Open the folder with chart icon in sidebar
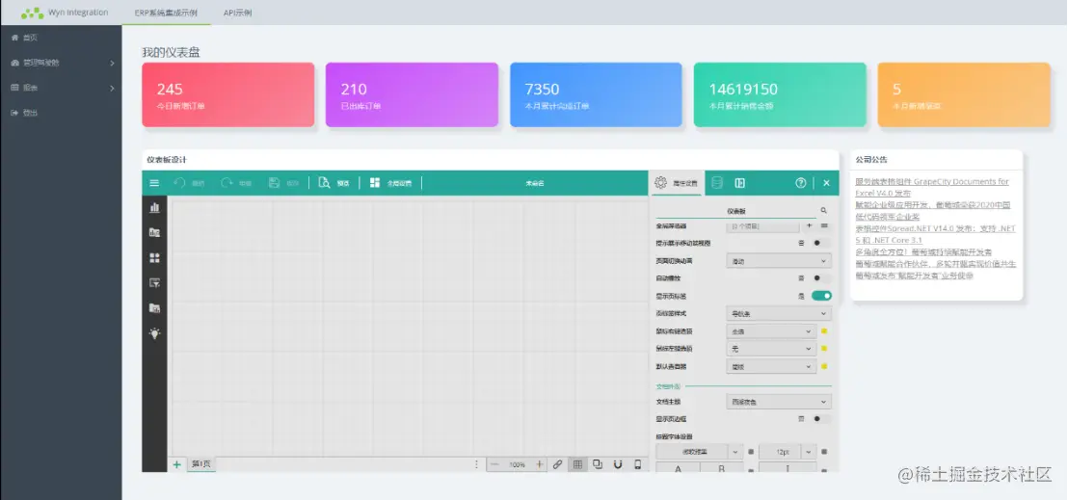This screenshot has height=500, width=1068. coord(154,308)
